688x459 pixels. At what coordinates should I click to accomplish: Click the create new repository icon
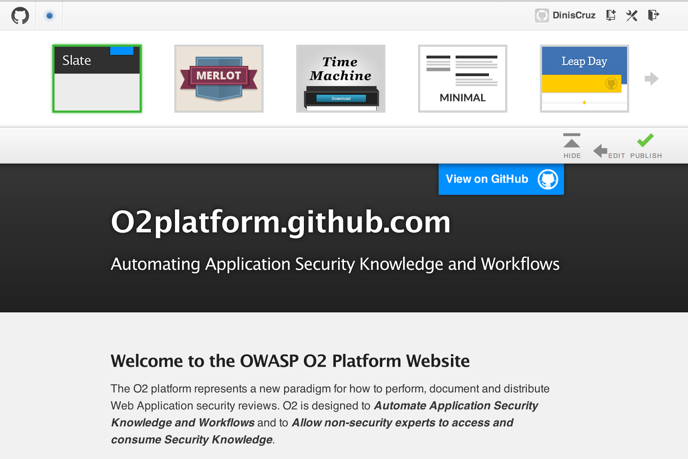pos(611,15)
